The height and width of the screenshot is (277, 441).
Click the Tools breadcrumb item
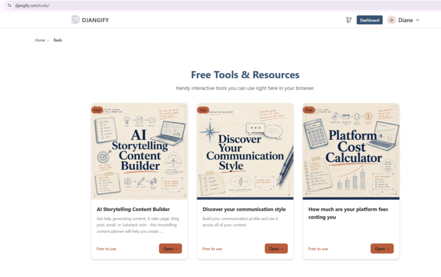tap(58, 40)
